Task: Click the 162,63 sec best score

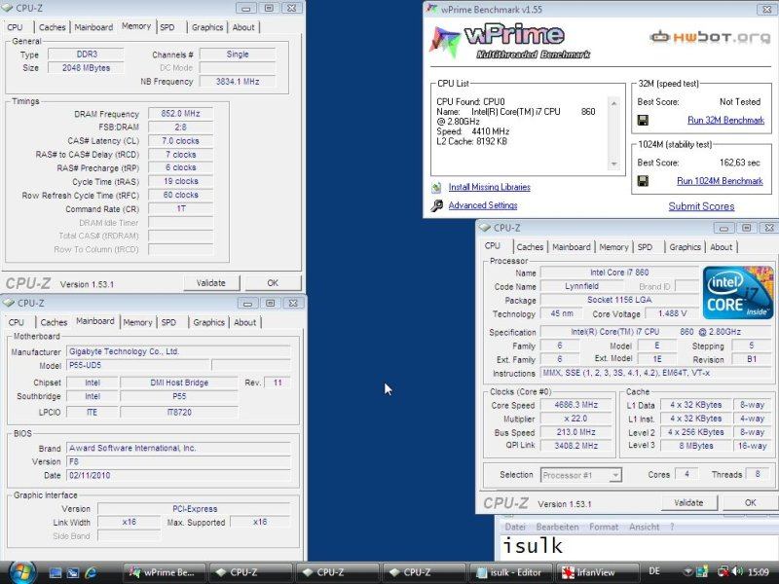Action: [x=740, y=163]
